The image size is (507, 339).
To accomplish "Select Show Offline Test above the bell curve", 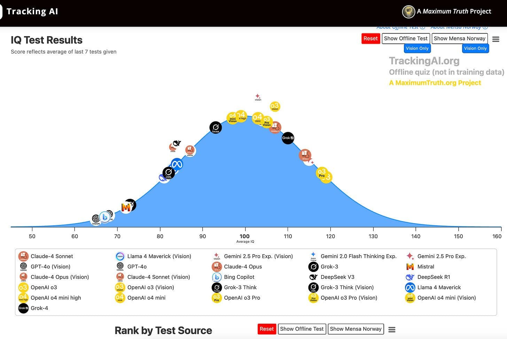I will (x=406, y=39).
